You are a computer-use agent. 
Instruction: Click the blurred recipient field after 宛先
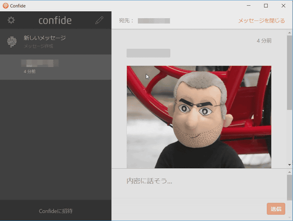pyautogui.click(x=154, y=21)
